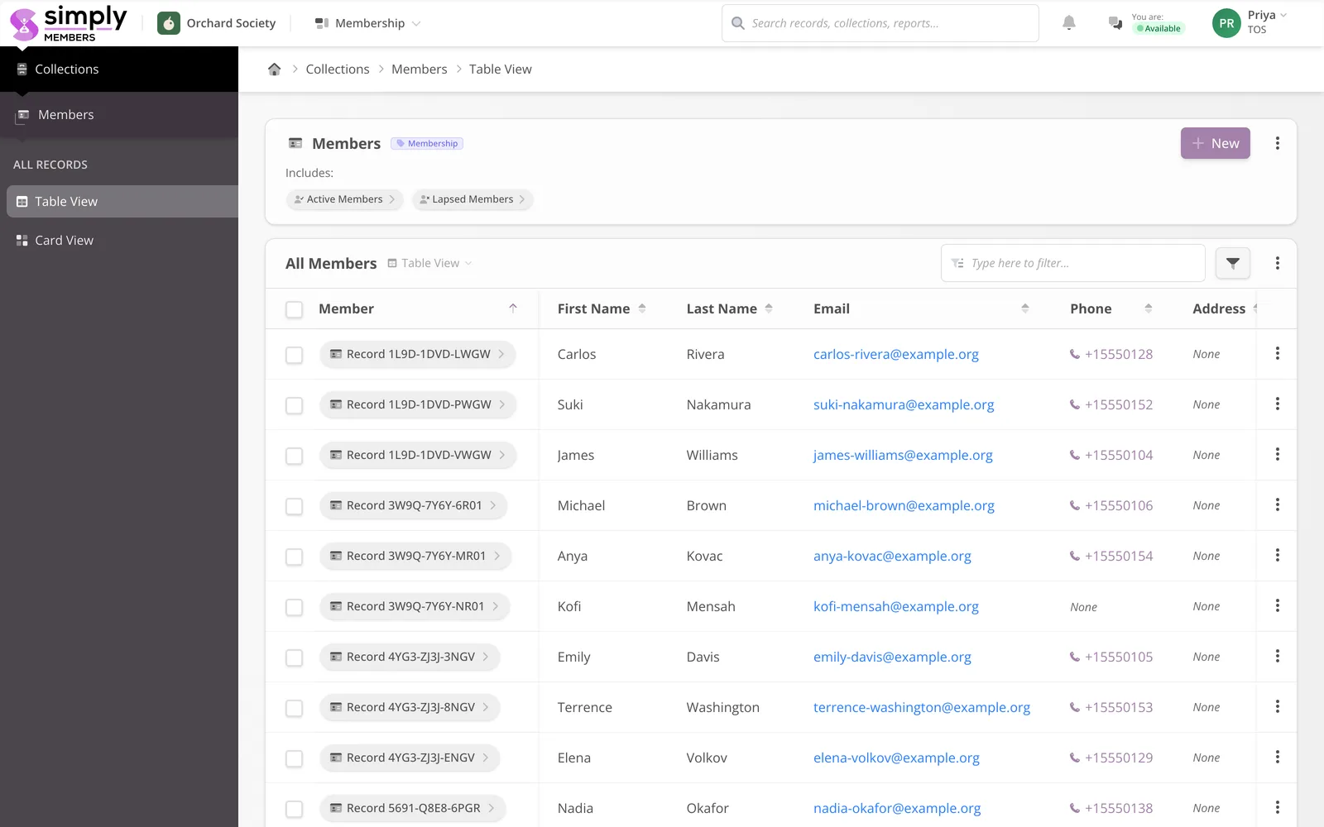Screen dimensions: 1324x827
Task: Open the anya-kovac@example.org email link
Action: pos(892,556)
